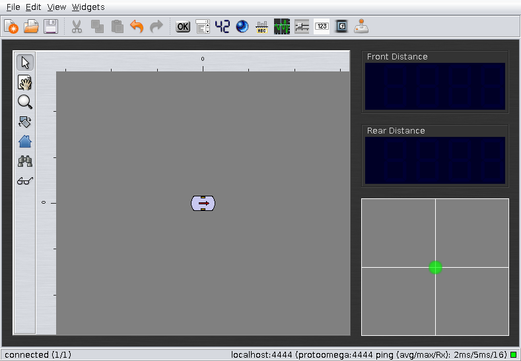Add an OK button widget
The width and height of the screenshot is (521, 361).
pyautogui.click(x=183, y=26)
